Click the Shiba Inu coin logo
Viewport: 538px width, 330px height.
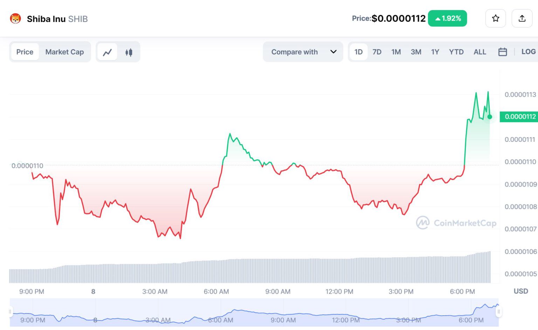(15, 19)
